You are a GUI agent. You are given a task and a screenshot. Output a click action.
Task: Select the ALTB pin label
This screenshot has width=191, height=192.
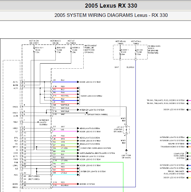16,116
